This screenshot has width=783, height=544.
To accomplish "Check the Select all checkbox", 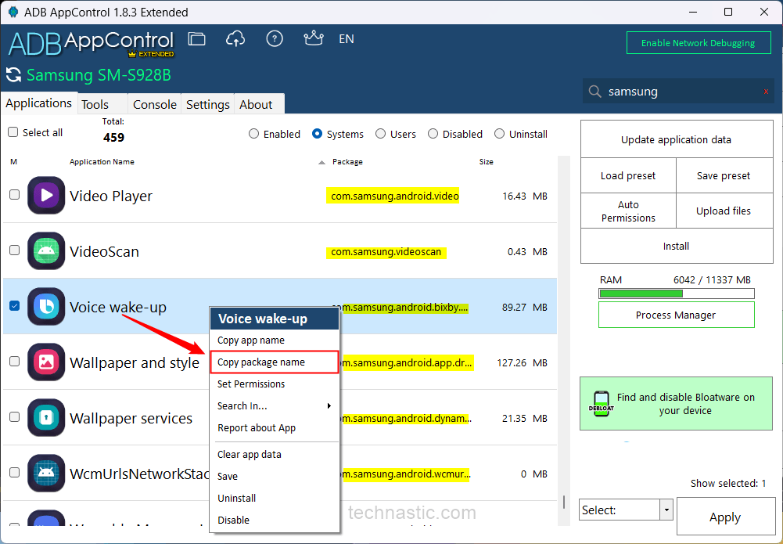I will (x=13, y=132).
